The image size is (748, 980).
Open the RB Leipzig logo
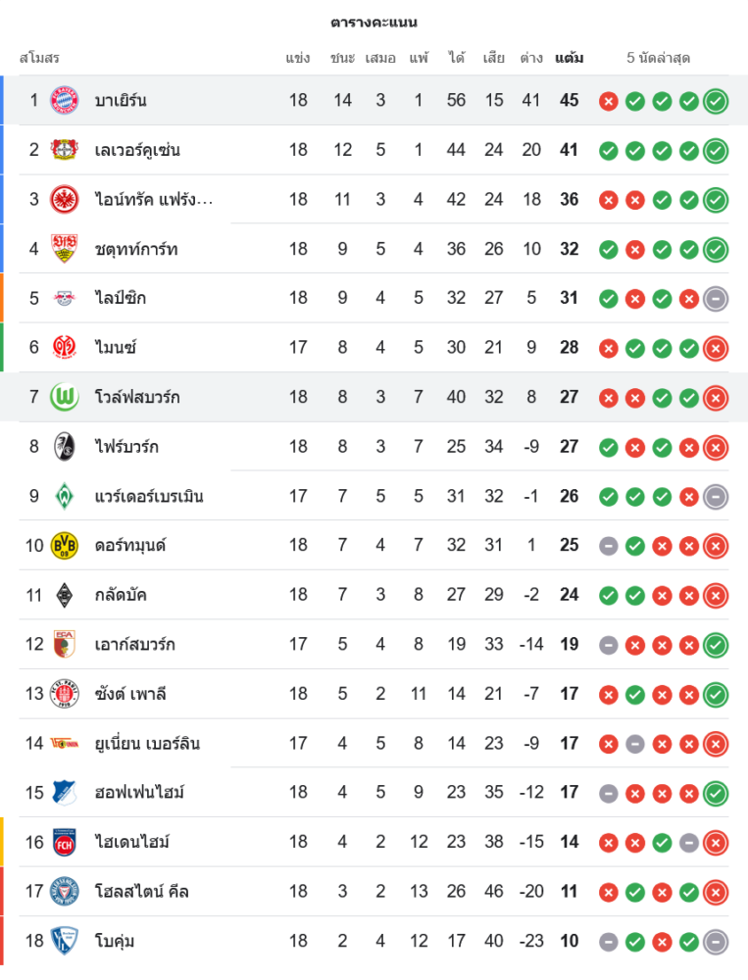click(x=64, y=298)
